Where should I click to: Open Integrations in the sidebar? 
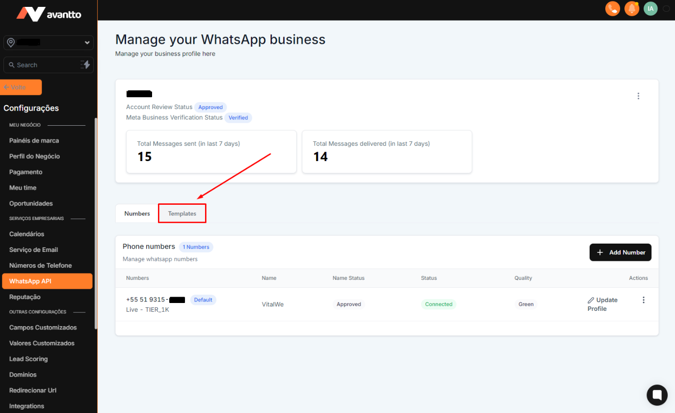click(26, 406)
